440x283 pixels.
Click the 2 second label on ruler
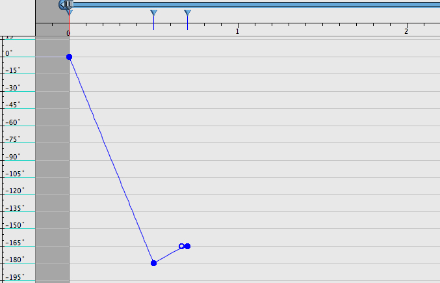click(406, 31)
